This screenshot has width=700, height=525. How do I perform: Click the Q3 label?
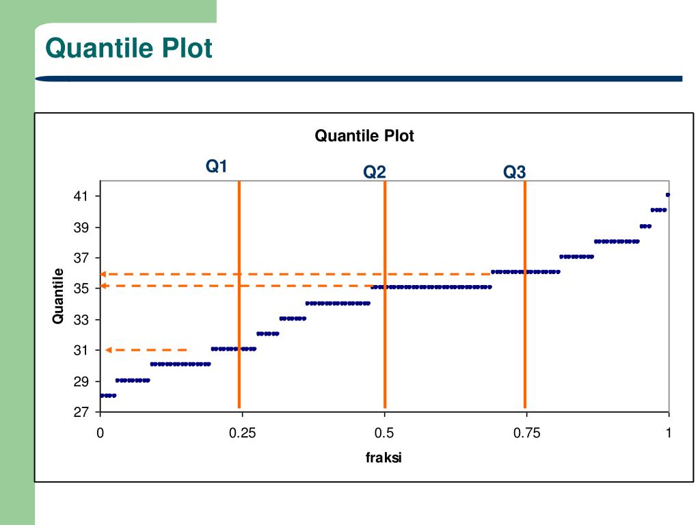[x=514, y=172]
